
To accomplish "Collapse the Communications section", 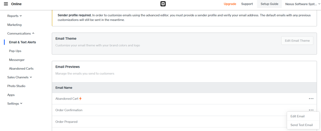I will click(21, 33).
